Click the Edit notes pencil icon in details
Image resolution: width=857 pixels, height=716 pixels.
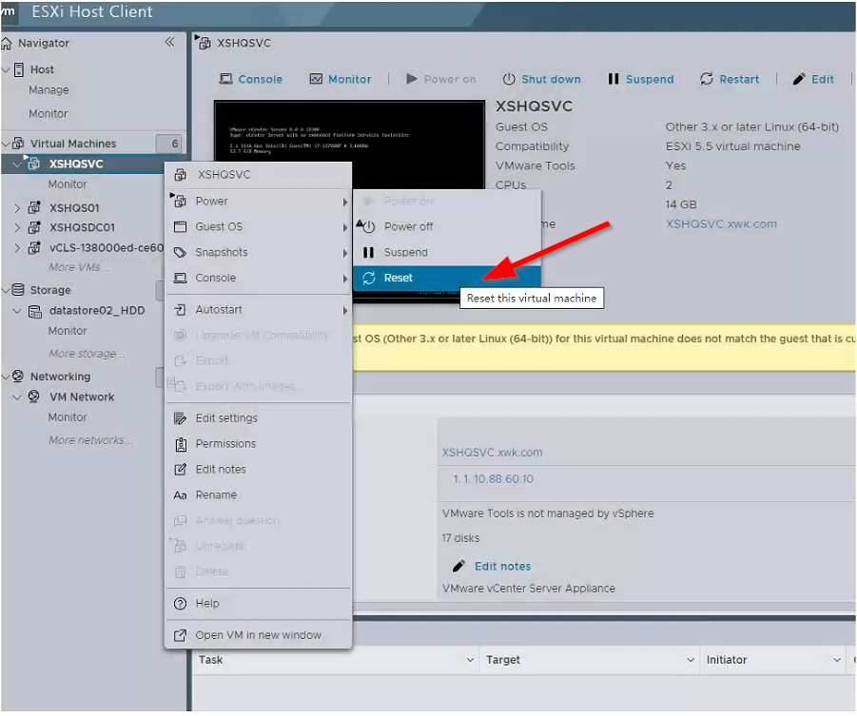point(458,566)
